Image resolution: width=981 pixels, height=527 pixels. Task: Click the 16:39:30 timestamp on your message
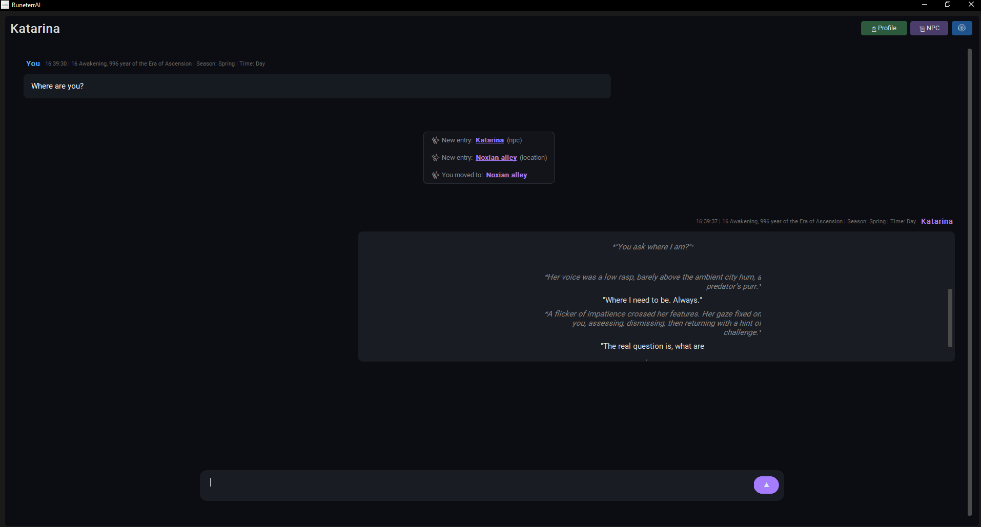[x=56, y=64]
